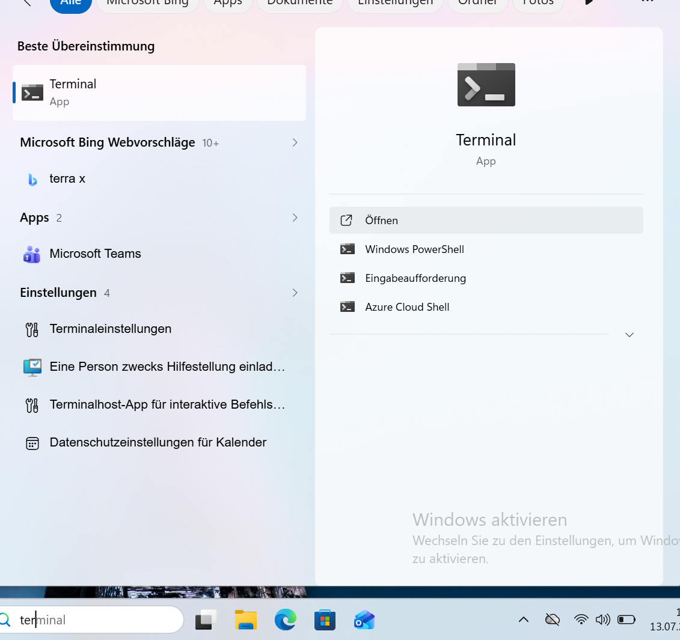Show hidden tray icons chevron
The image size is (680, 640).
click(524, 620)
